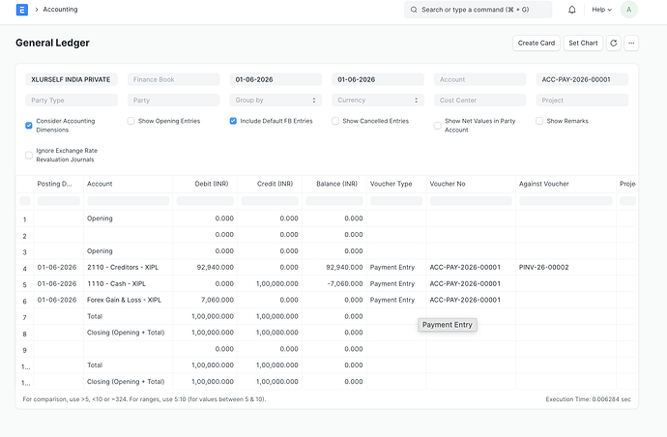Click the General Ledger page title
Viewport: 667px width, 437px height.
53,43
